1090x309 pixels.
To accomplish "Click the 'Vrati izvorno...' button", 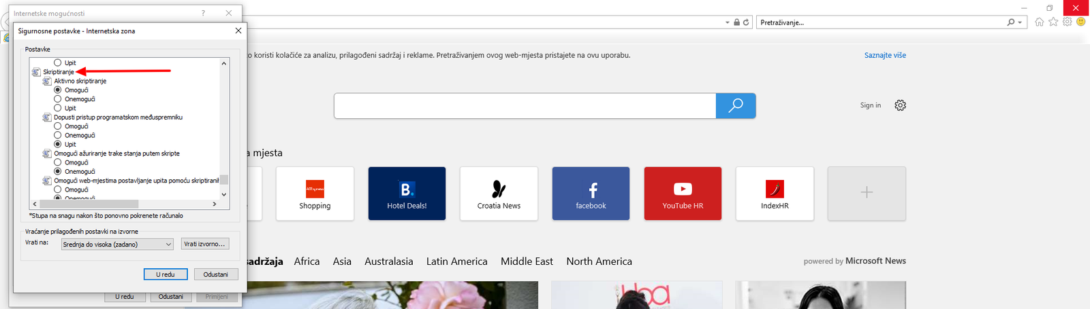I will (x=204, y=244).
